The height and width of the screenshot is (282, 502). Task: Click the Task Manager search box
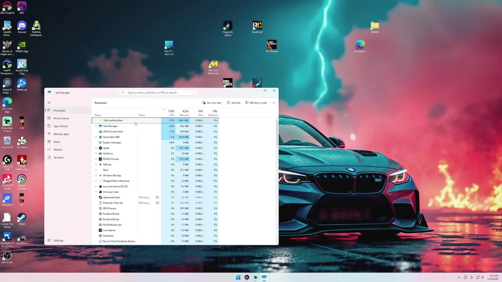point(159,93)
